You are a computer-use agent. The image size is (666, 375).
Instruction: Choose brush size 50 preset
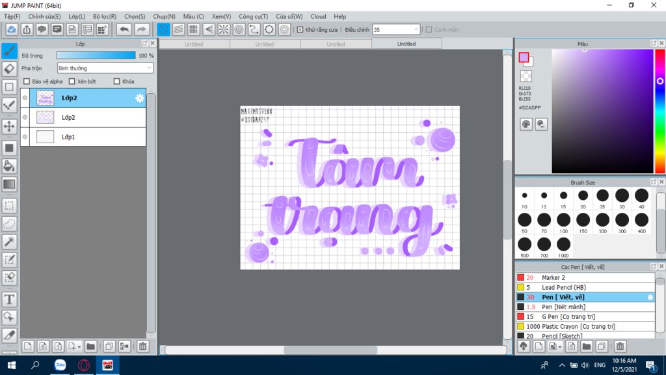(x=525, y=223)
